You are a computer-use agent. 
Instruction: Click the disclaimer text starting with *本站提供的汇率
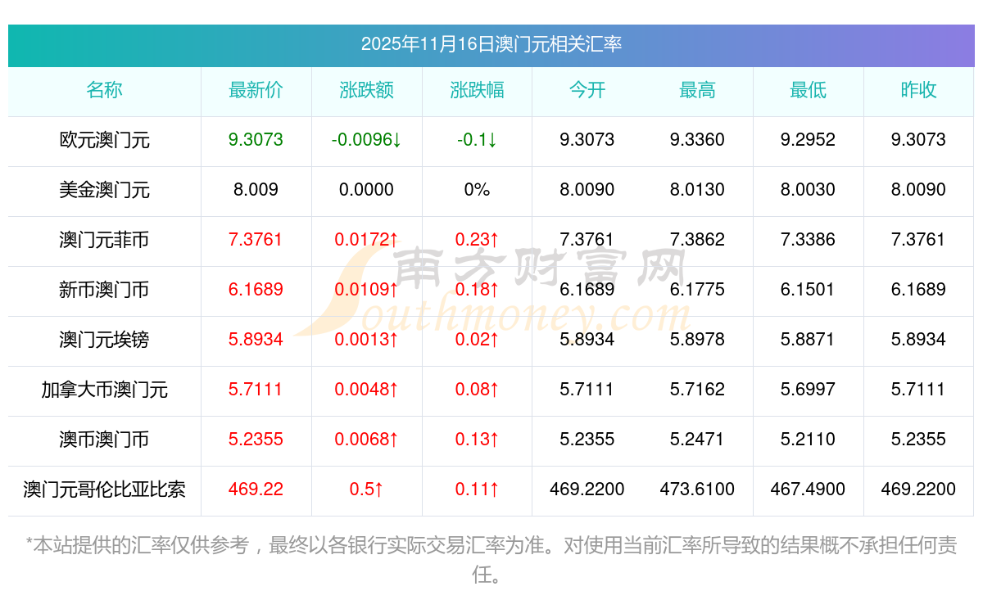pyautogui.click(x=491, y=560)
